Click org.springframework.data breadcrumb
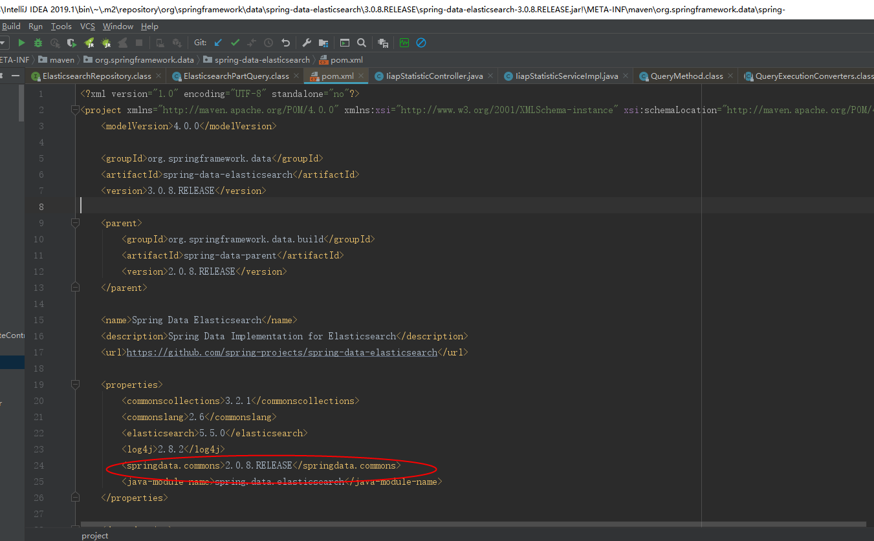 click(138, 60)
